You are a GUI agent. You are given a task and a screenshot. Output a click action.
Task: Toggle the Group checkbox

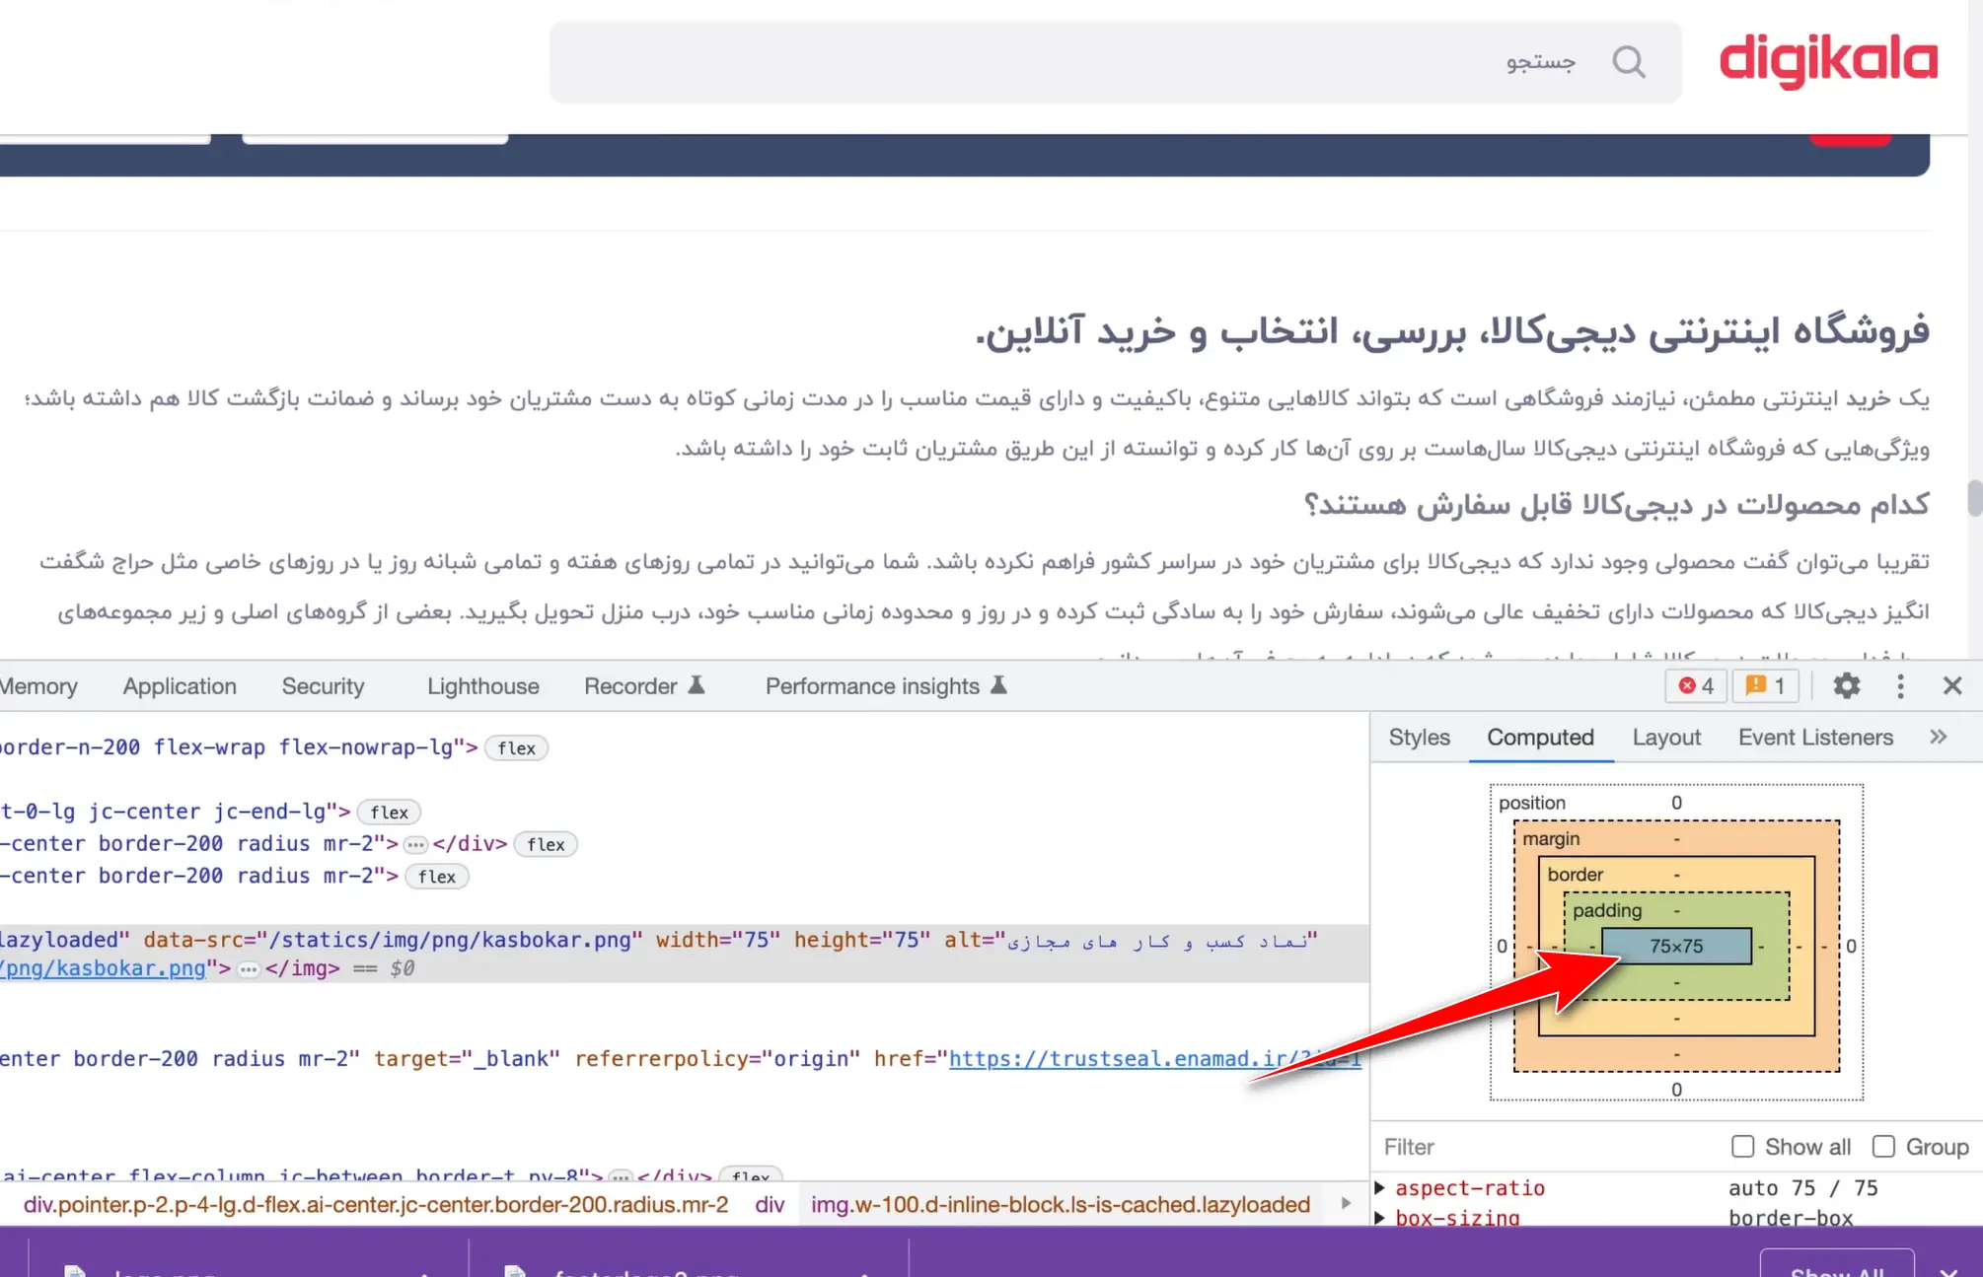[1883, 1147]
